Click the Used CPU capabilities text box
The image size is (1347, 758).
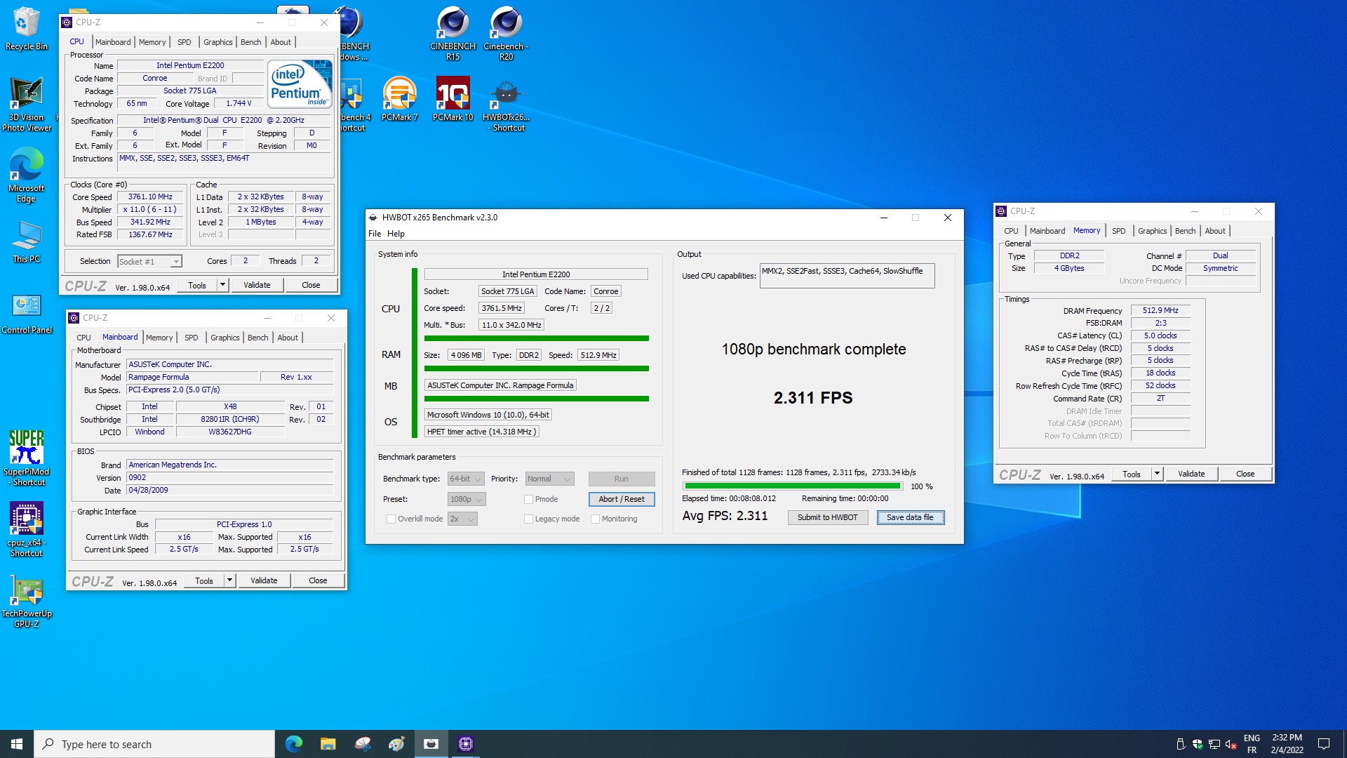click(x=847, y=276)
